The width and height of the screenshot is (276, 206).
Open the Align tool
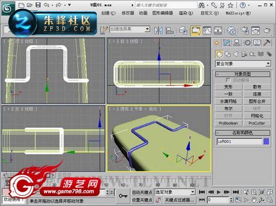coord(169,30)
